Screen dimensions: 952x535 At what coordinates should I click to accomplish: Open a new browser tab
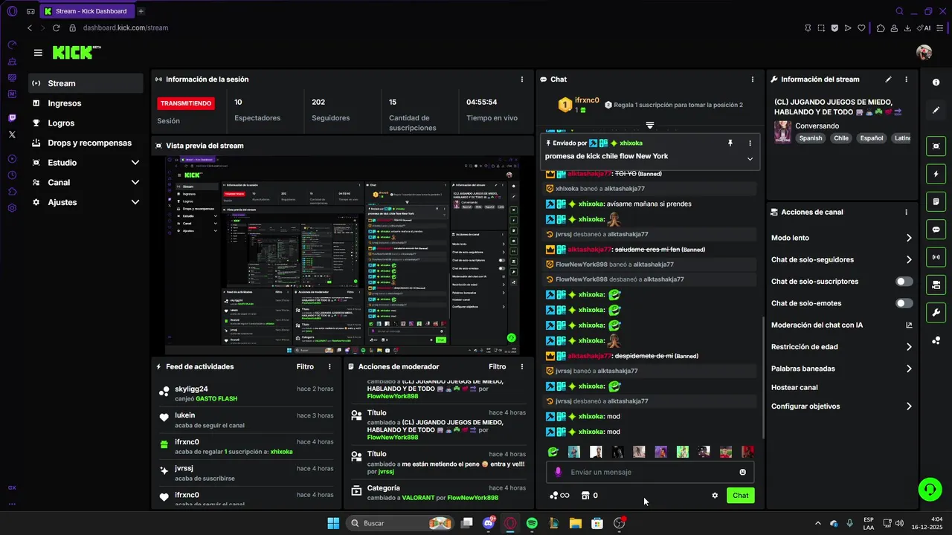point(141,11)
